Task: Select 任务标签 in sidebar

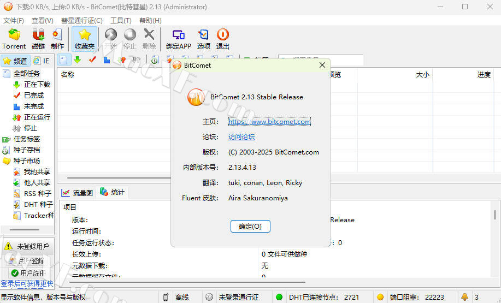Action: 27,139
